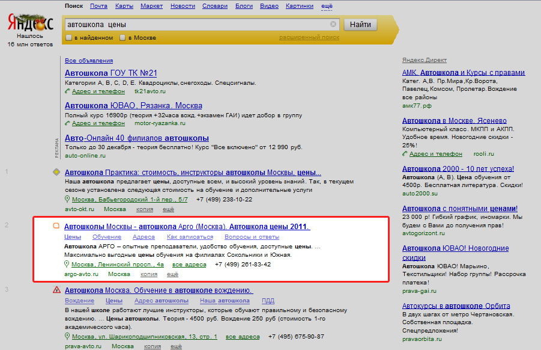Expand the 'ещё' services menu at top
541x350 pixels.
coord(327,6)
